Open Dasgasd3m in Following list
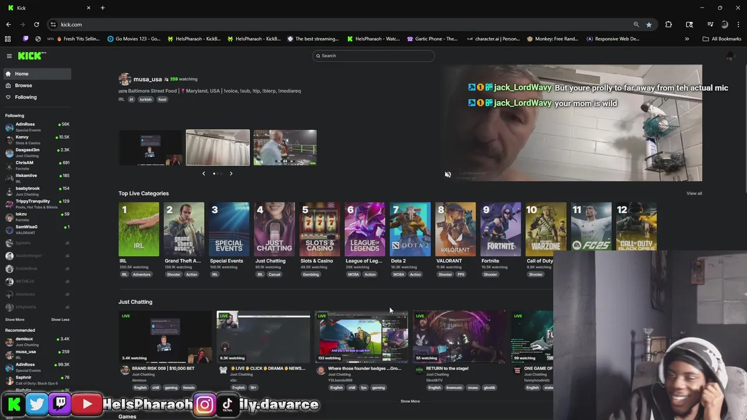Image resolution: width=747 pixels, height=420 pixels. tap(36, 152)
